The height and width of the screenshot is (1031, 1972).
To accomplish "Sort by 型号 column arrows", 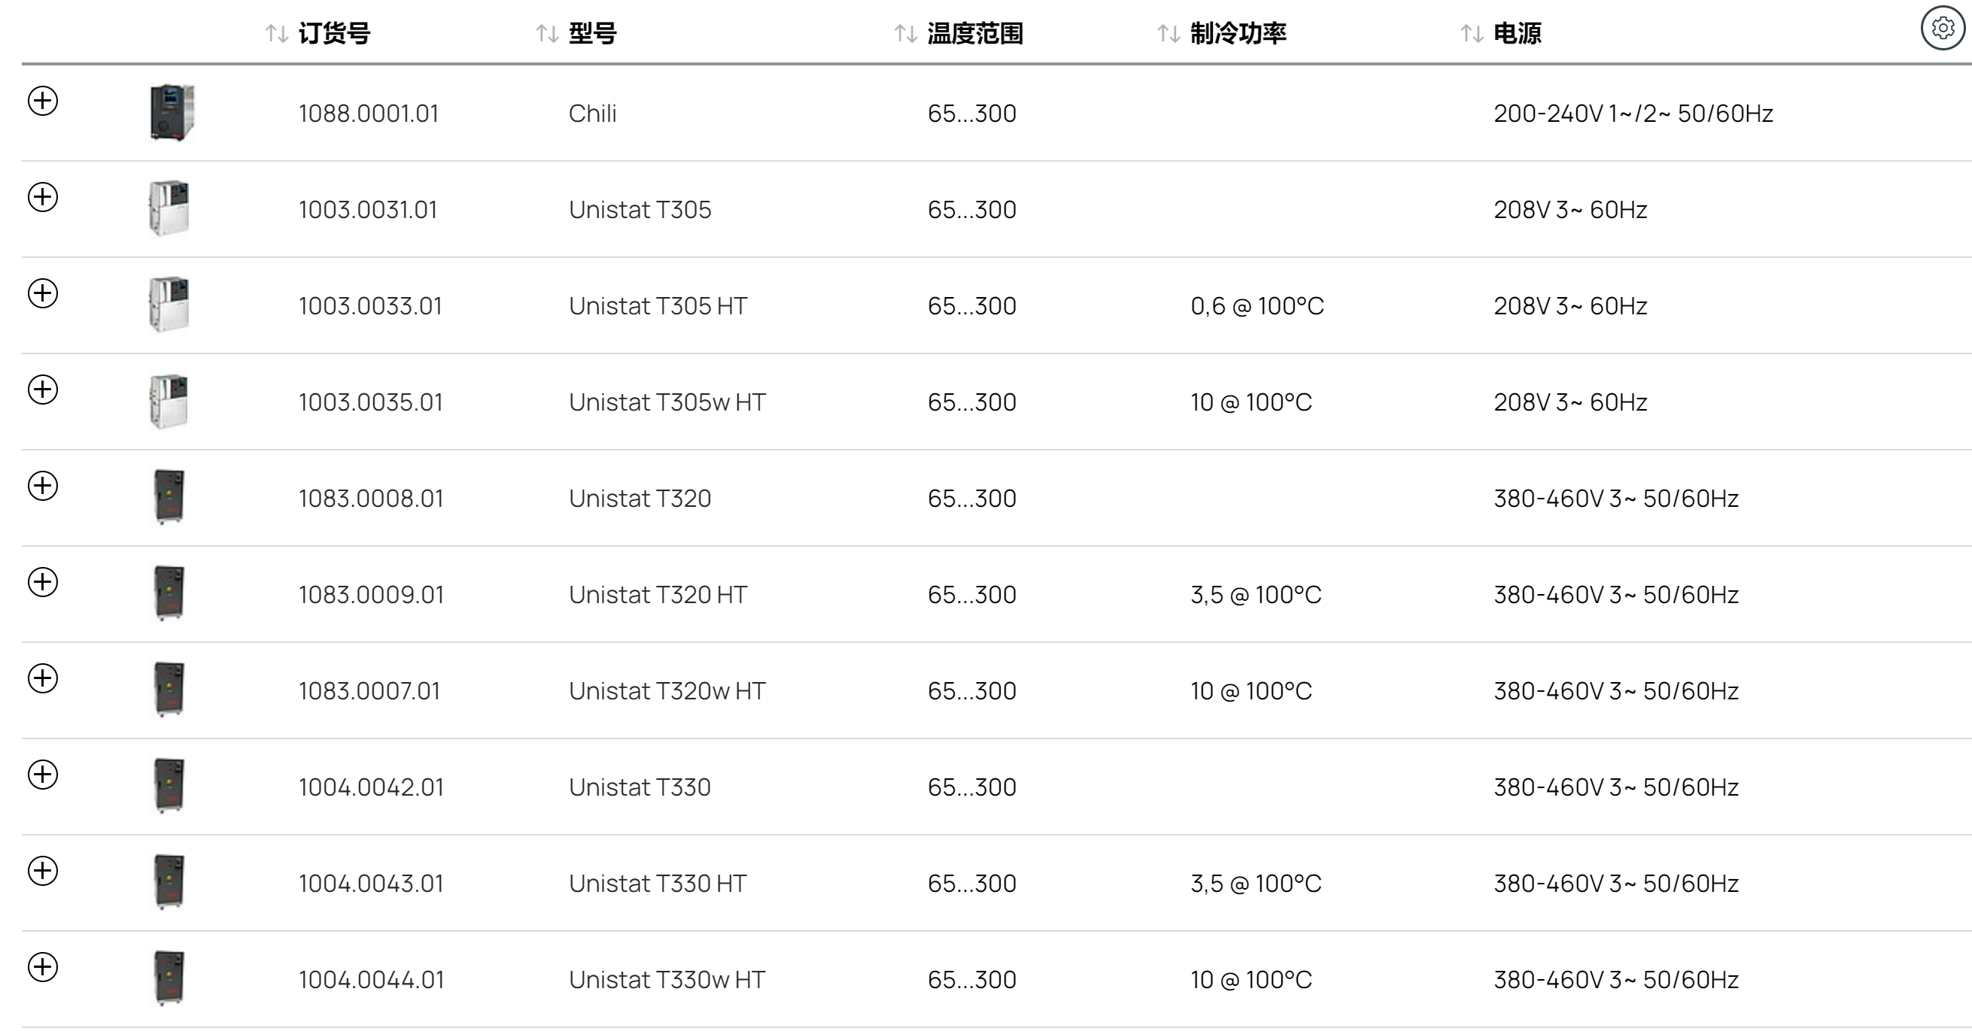I will 547,34.
